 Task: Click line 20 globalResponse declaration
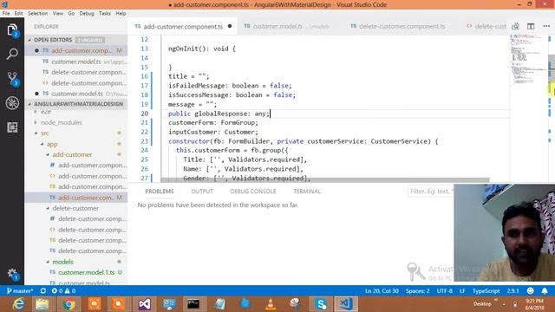[x=219, y=114]
